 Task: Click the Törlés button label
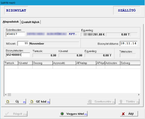coord(130,101)
